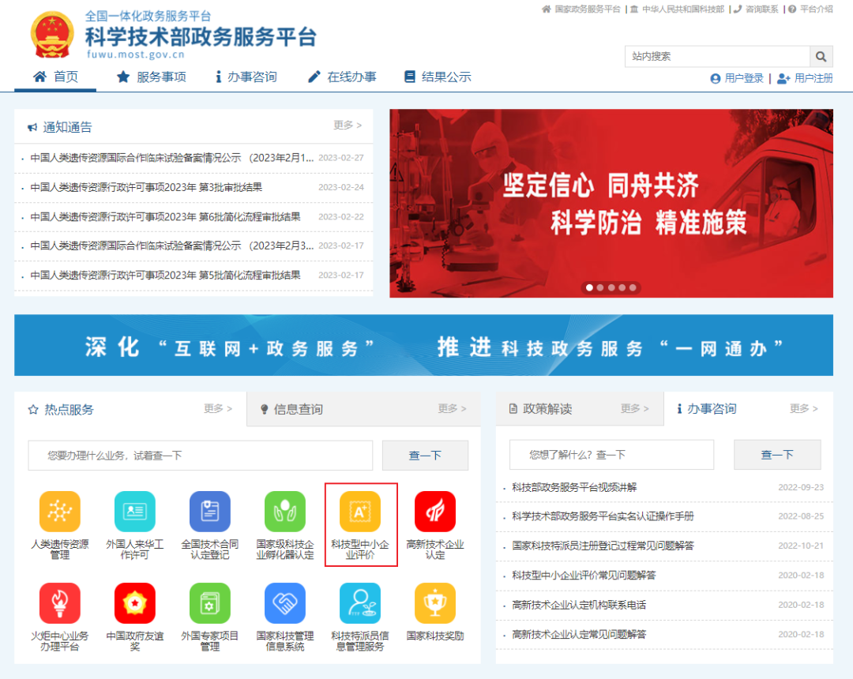Click the 坚定信心 同舟共济 banner image
Image resolution: width=853 pixels, height=679 pixels.
[x=611, y=204]
